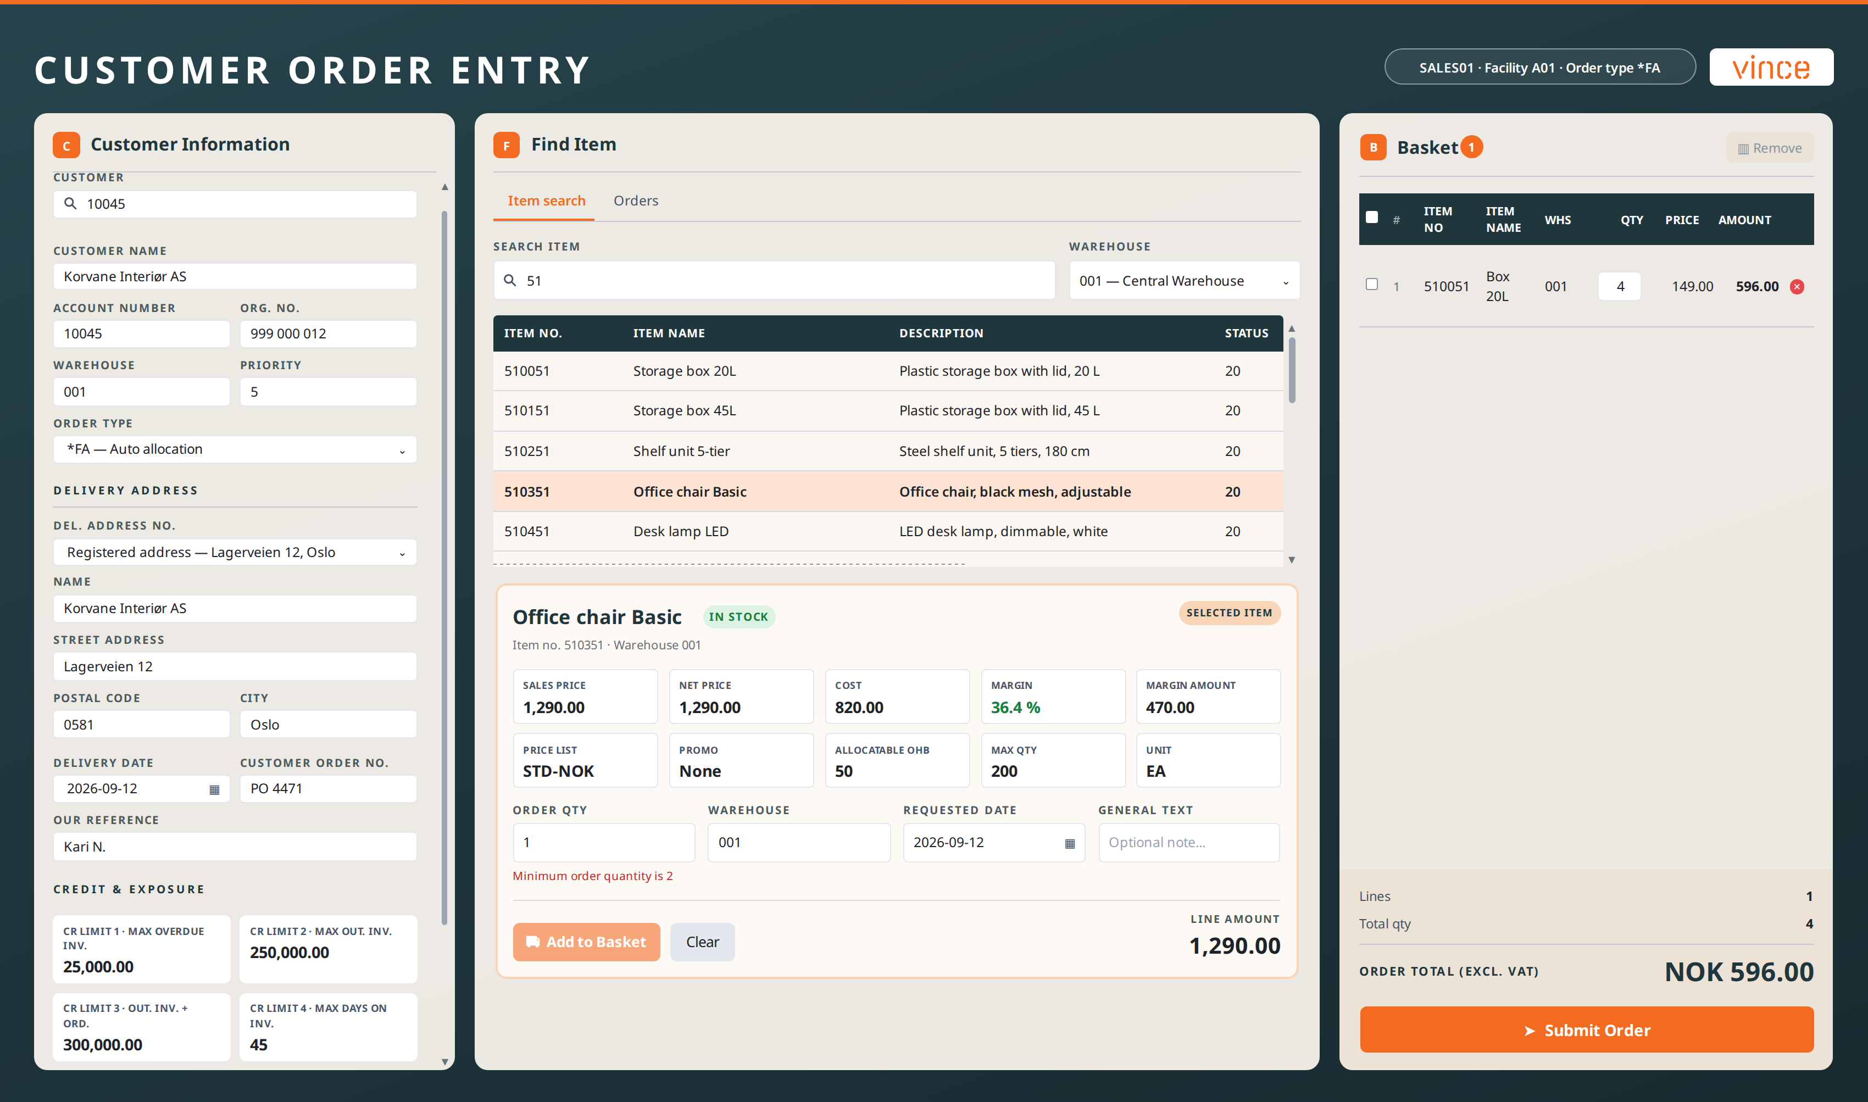
Task: Click the Our Reference field
Action: click(x=235, y=847)
